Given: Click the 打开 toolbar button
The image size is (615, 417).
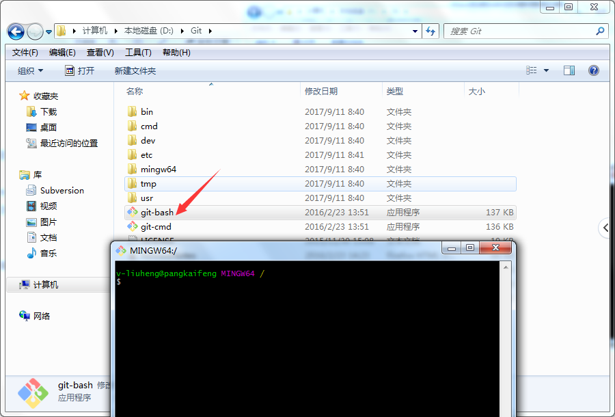Looking at the screenshot, I should pos(80,70).
